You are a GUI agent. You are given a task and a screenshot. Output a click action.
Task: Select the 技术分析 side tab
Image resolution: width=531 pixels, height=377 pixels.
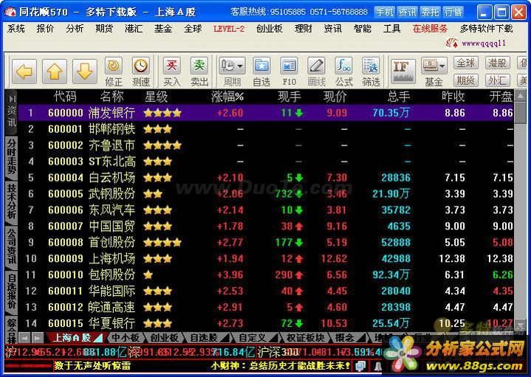[x=12, y=202]
